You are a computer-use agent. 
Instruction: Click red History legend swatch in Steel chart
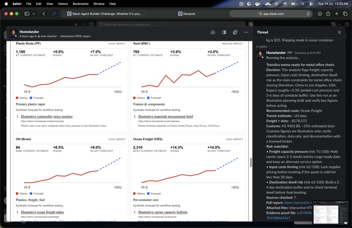pyautogui.click(x=134, y=98)
